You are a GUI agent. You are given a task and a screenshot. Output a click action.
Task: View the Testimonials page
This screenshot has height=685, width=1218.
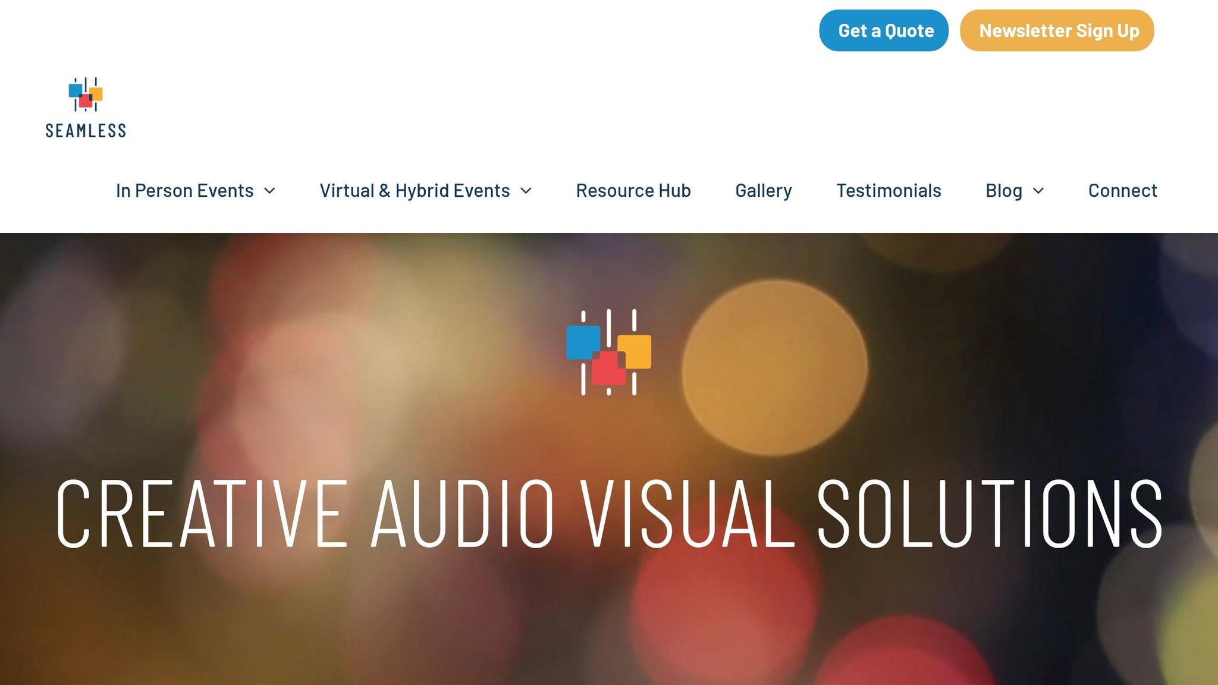tap(889, 190)
